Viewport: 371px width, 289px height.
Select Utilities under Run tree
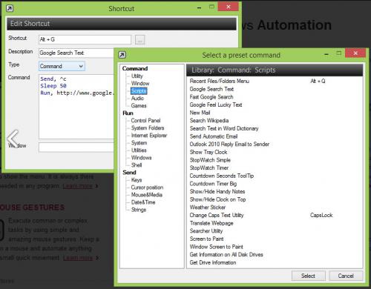tap(139, 150)
